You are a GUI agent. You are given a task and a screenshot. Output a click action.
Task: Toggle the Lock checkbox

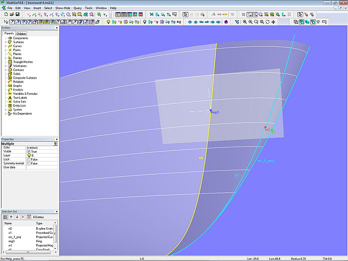(29, 159)
